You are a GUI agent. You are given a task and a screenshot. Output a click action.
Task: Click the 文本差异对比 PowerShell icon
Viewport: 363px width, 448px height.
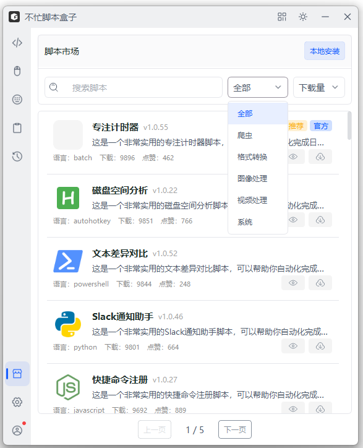[68, 261]
